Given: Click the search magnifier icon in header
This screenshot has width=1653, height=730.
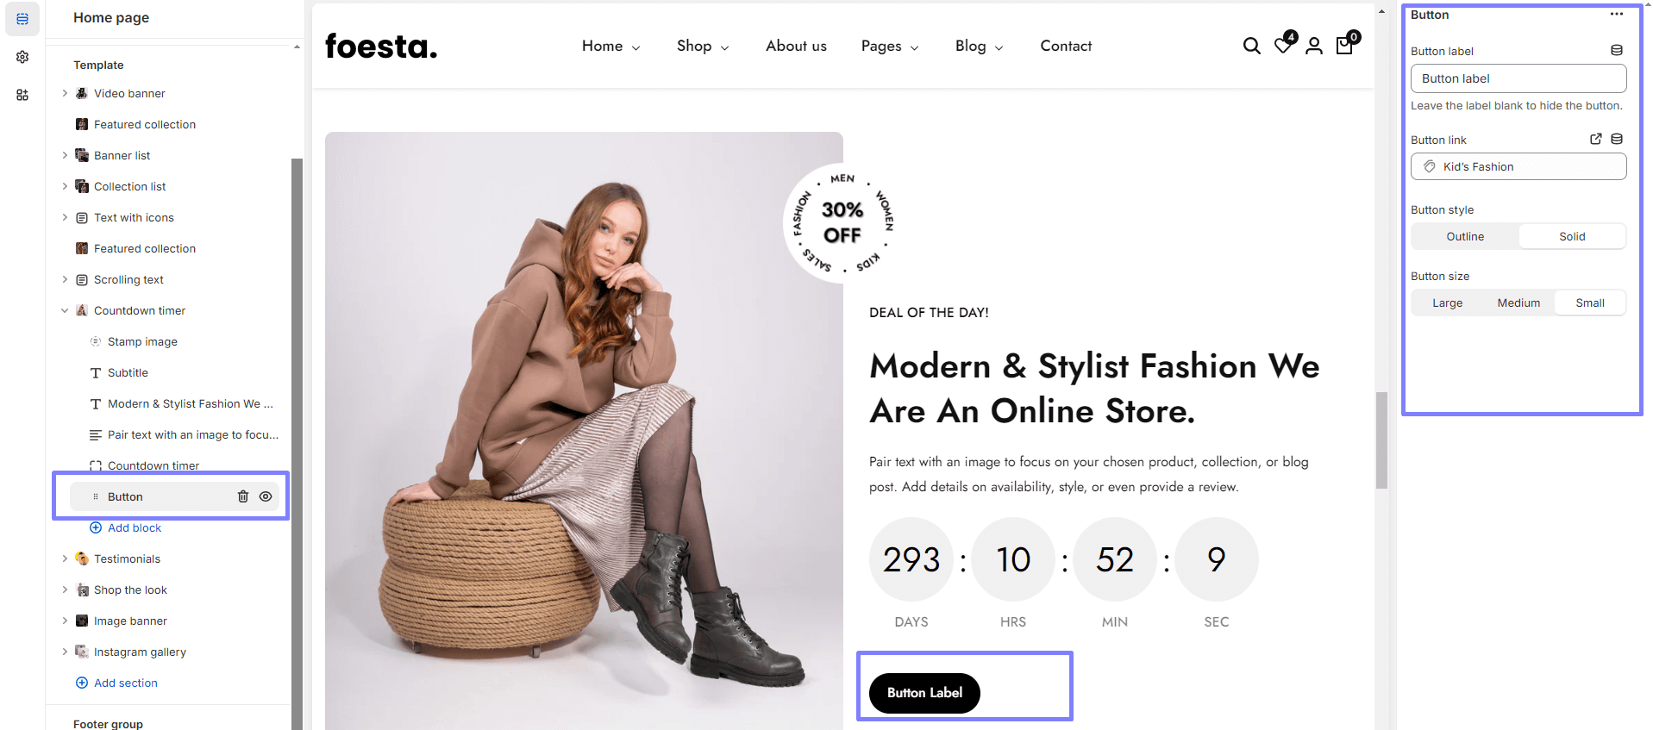Looking at the screenshot, I should (1251, 46).
